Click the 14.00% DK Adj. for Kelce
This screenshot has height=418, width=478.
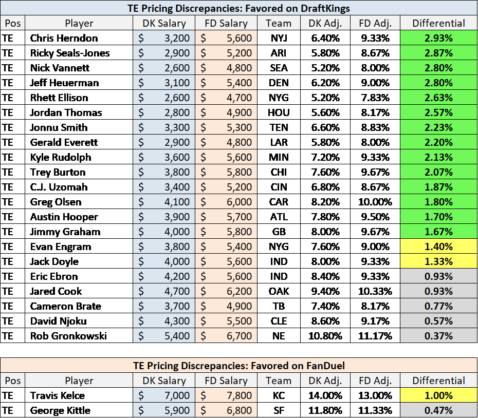(x=325, y=395)
